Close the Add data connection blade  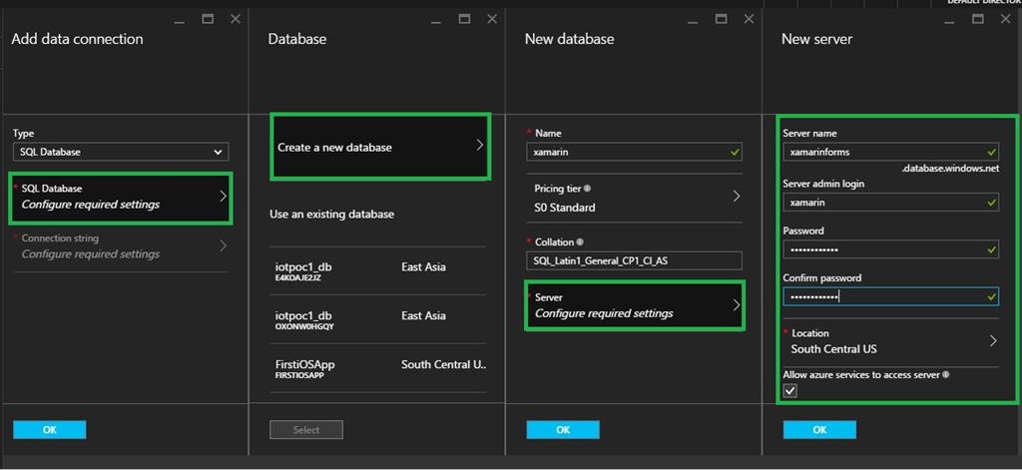(235, 19)
